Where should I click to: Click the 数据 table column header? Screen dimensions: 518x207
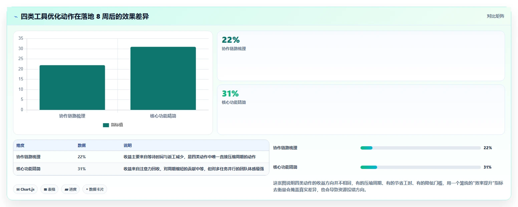point(82,146)
